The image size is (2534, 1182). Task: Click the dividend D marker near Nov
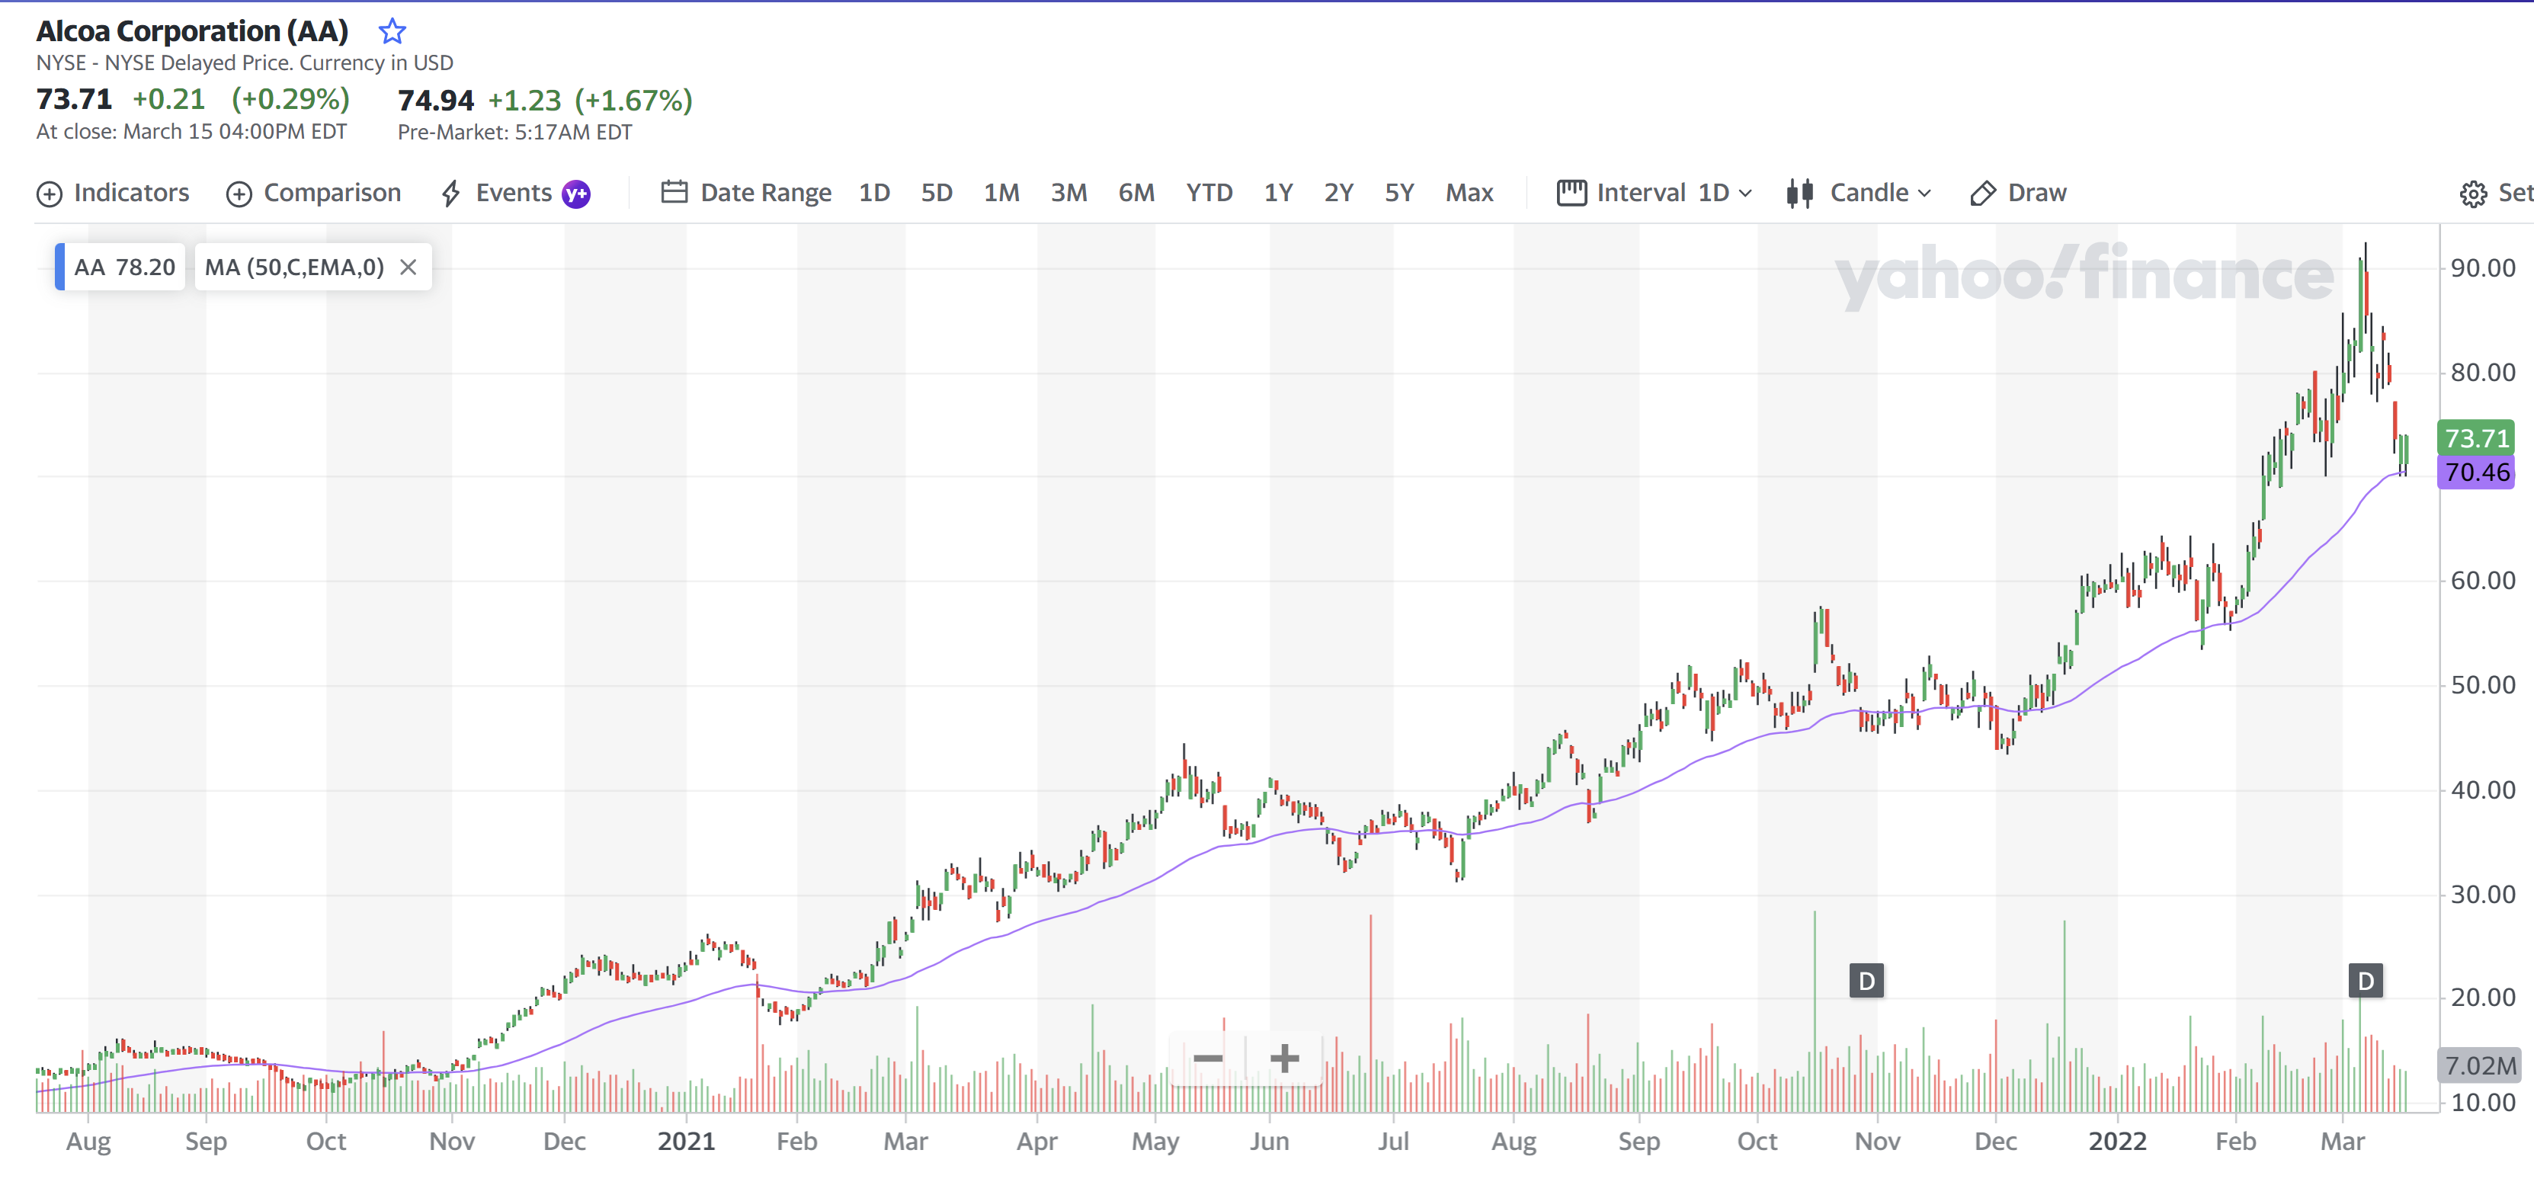coord(1866,980)
